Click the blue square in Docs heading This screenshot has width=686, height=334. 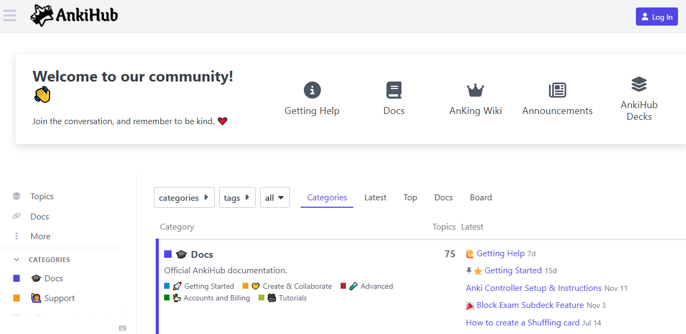click(168, 255)
